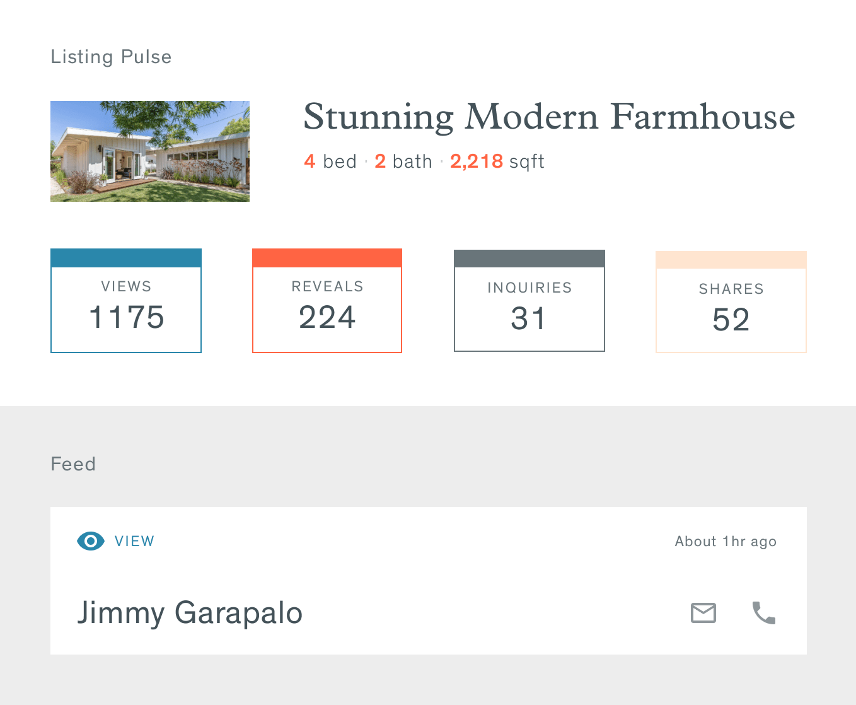This screenshot has width=856, height=705.
Task: Select the 52 shares count
Action: click(731, 320)
